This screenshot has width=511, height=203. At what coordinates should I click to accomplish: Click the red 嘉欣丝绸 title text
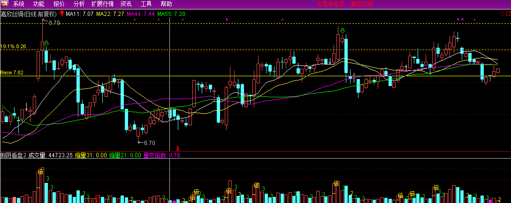pyautogui.click(x=361, y=4)
